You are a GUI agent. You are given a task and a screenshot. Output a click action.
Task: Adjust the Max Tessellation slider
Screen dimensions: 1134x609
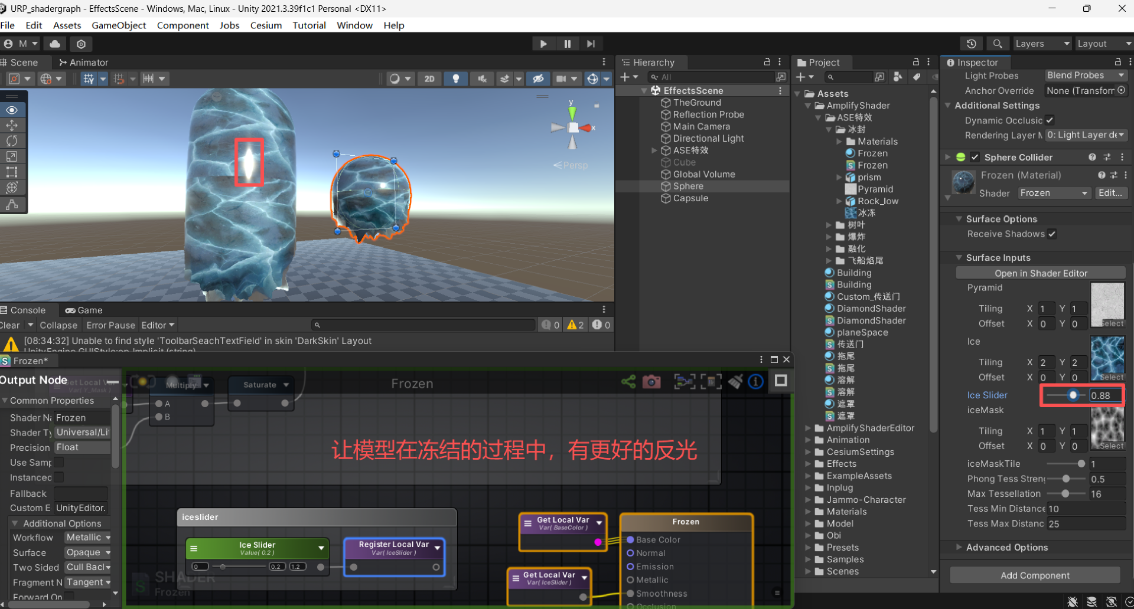click(1065, 494)
